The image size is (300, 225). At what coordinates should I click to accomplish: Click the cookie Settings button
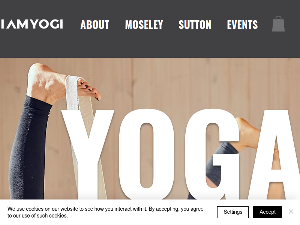[233, 212]
